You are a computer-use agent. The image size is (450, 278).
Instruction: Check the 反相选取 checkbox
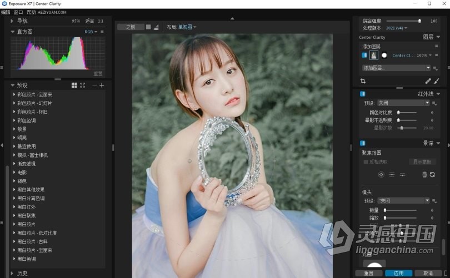point(366,162)
